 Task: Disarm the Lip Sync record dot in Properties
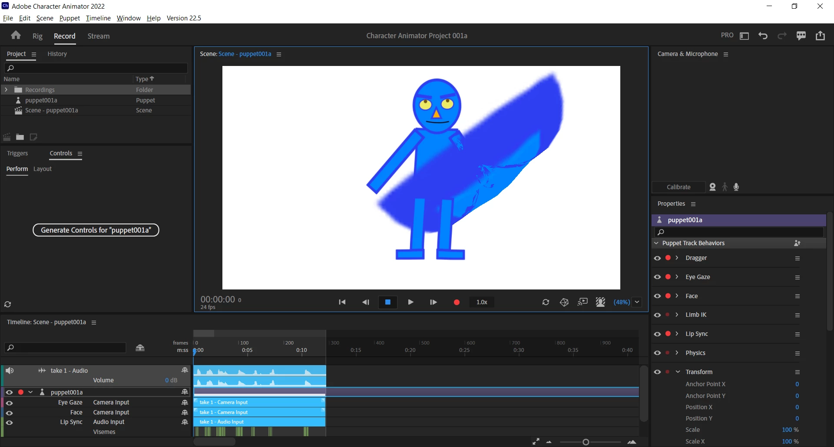668,334
